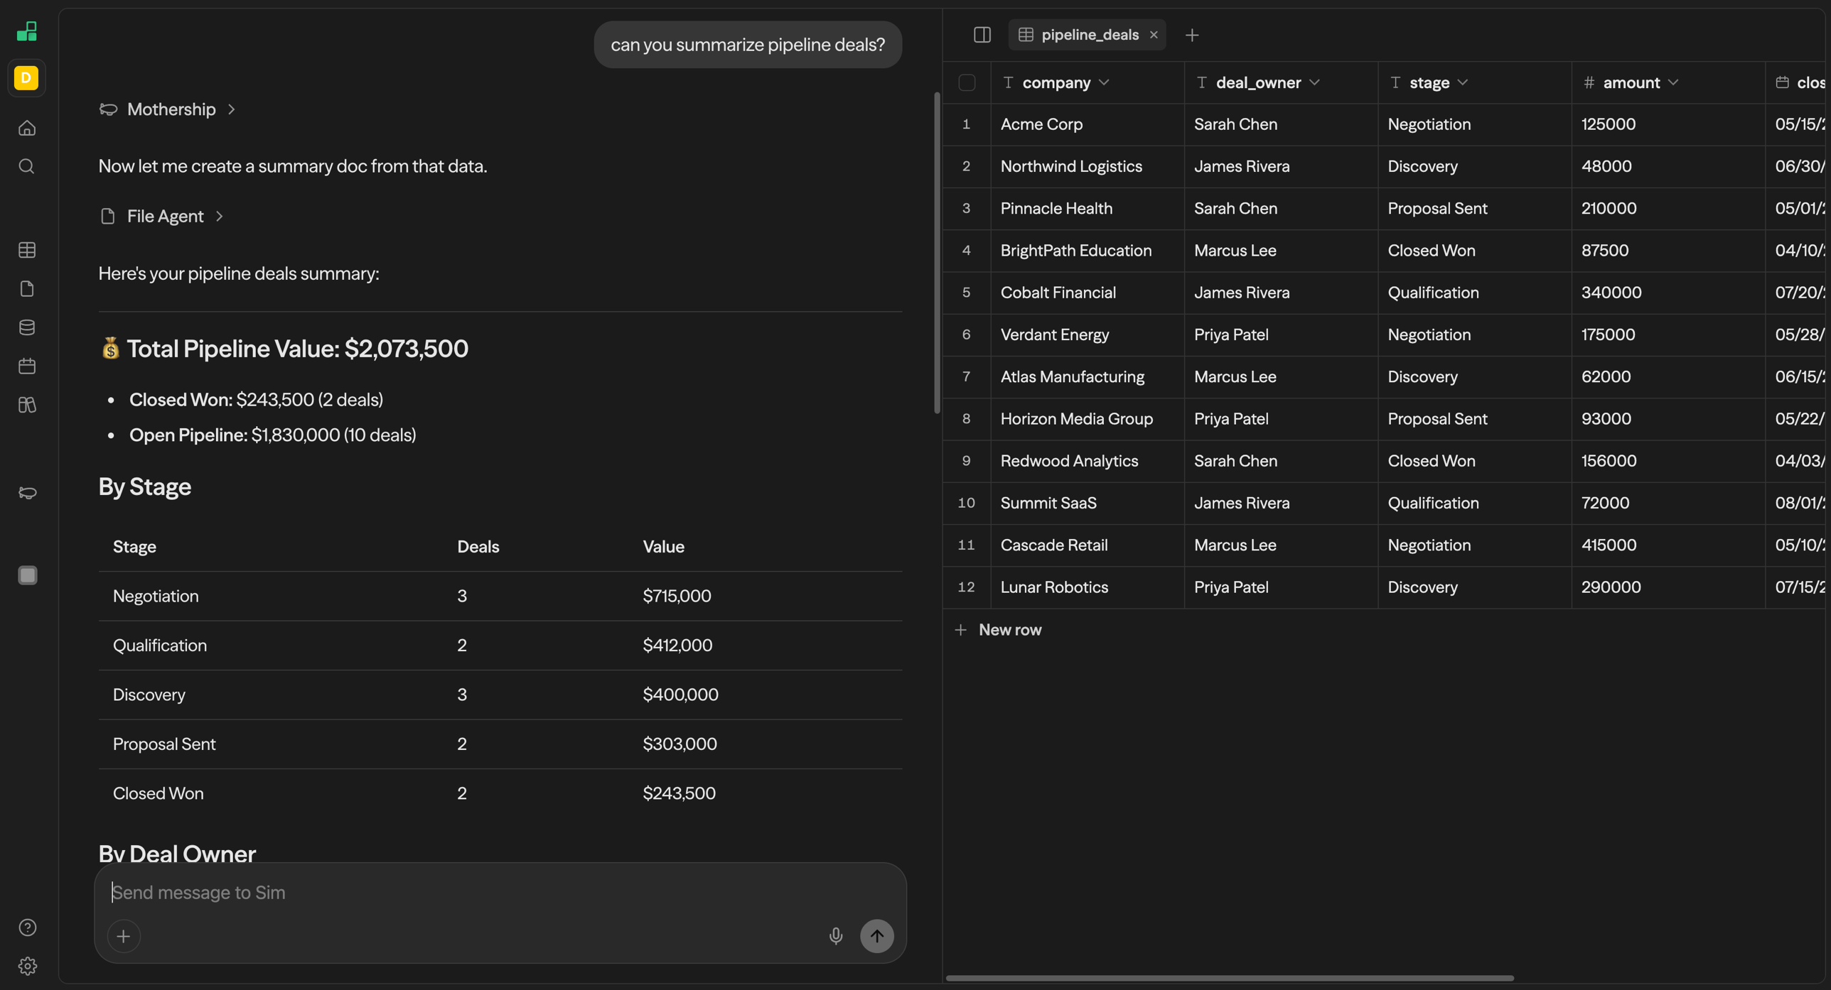This screenshot has height=990, width=1831.
Task: Click the can you summarize pipeline deals message
Action: pos(748,45)
